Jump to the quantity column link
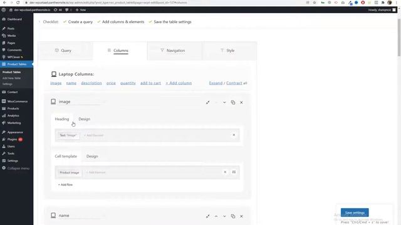 pos(128,83)
